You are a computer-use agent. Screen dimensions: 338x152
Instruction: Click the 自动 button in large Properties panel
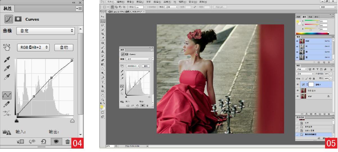click(x=64, y=47)
